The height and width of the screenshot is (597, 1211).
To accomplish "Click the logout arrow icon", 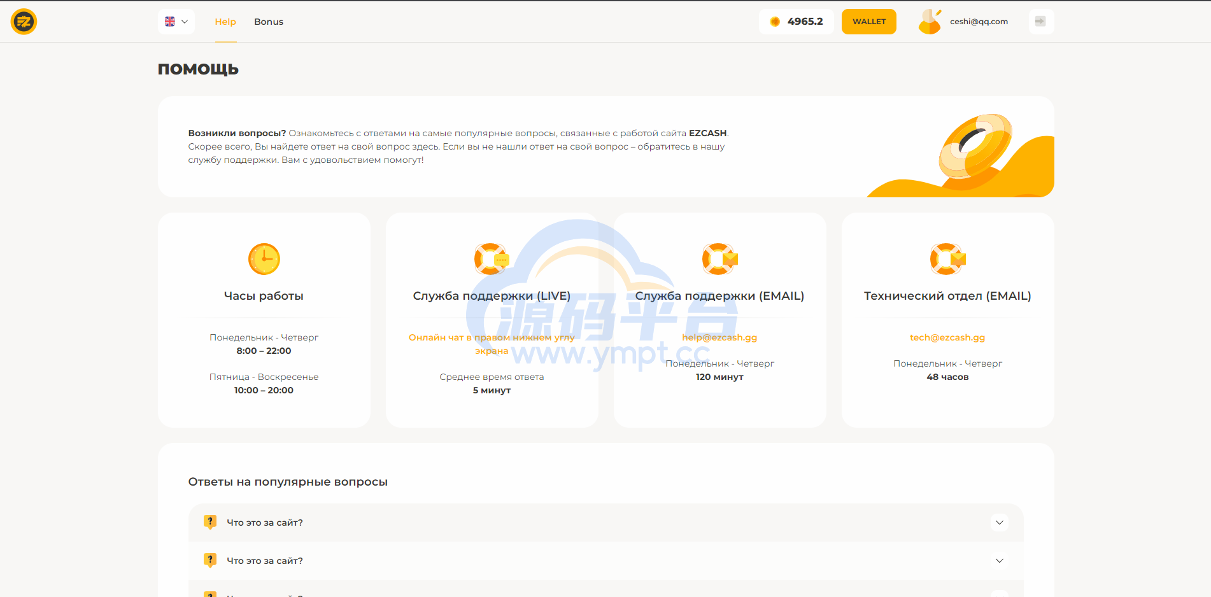I will (x=1041, y=22).
